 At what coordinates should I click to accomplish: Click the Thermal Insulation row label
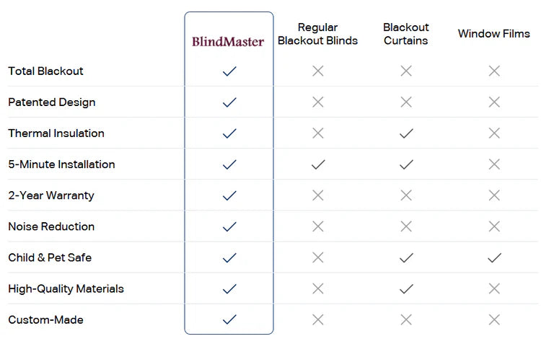tap(56, 133)
